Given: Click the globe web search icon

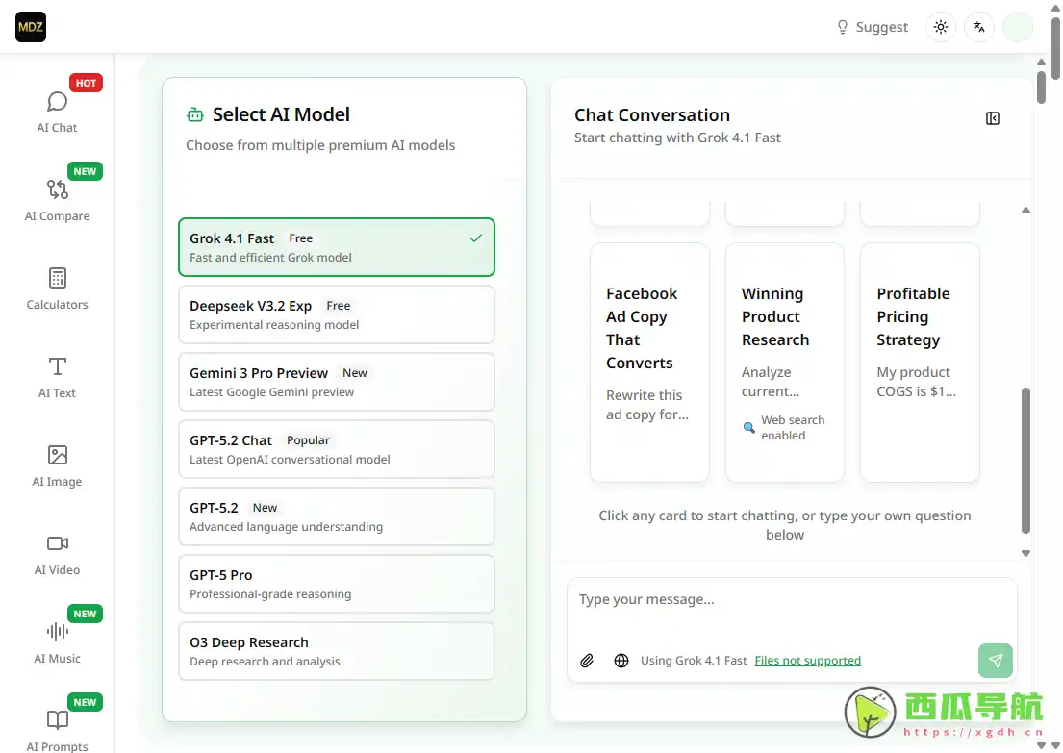Looking at the screenshot, I should [x=621, y=661].
